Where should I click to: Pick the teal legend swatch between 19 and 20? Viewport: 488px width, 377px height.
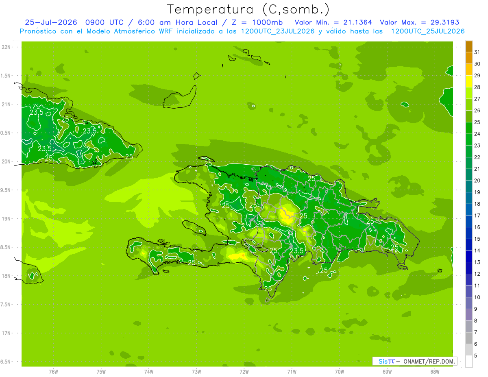(x=469, y=187)
